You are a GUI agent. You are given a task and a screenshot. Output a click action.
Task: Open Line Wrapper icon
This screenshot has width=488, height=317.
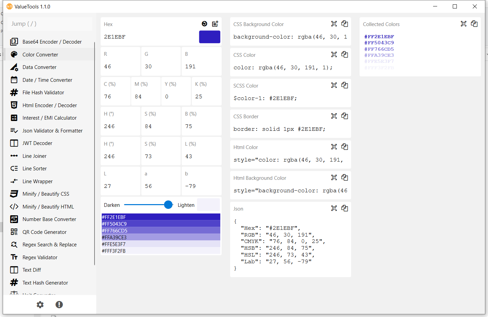[x=14, y=181]
